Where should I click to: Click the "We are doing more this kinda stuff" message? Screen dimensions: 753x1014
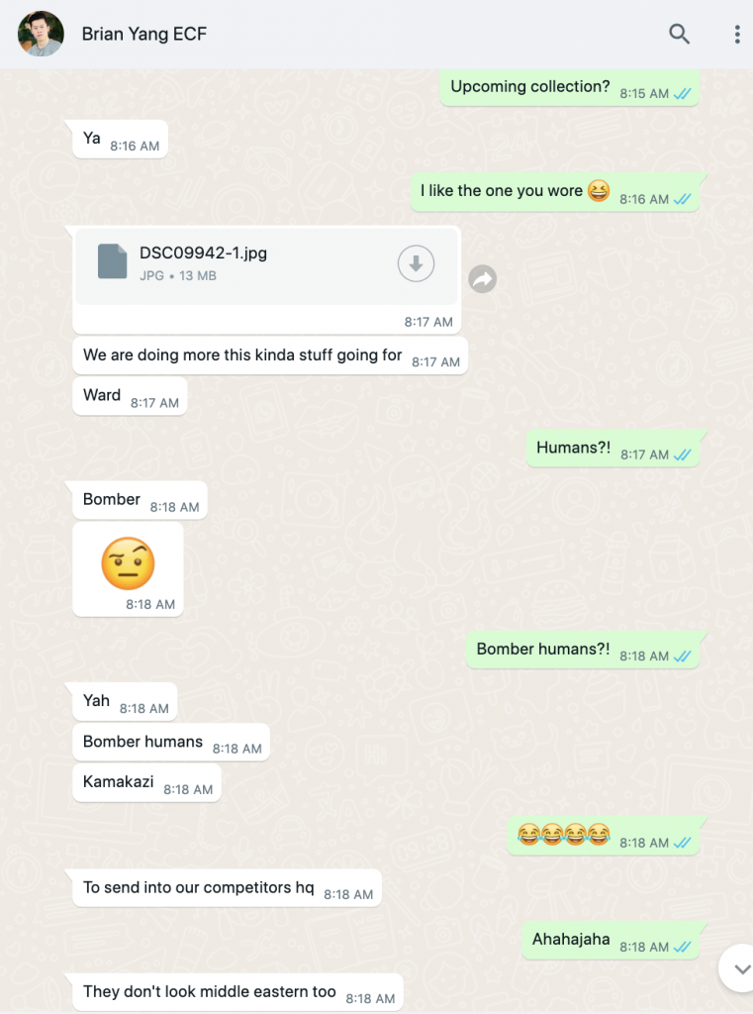pos(270,355)
